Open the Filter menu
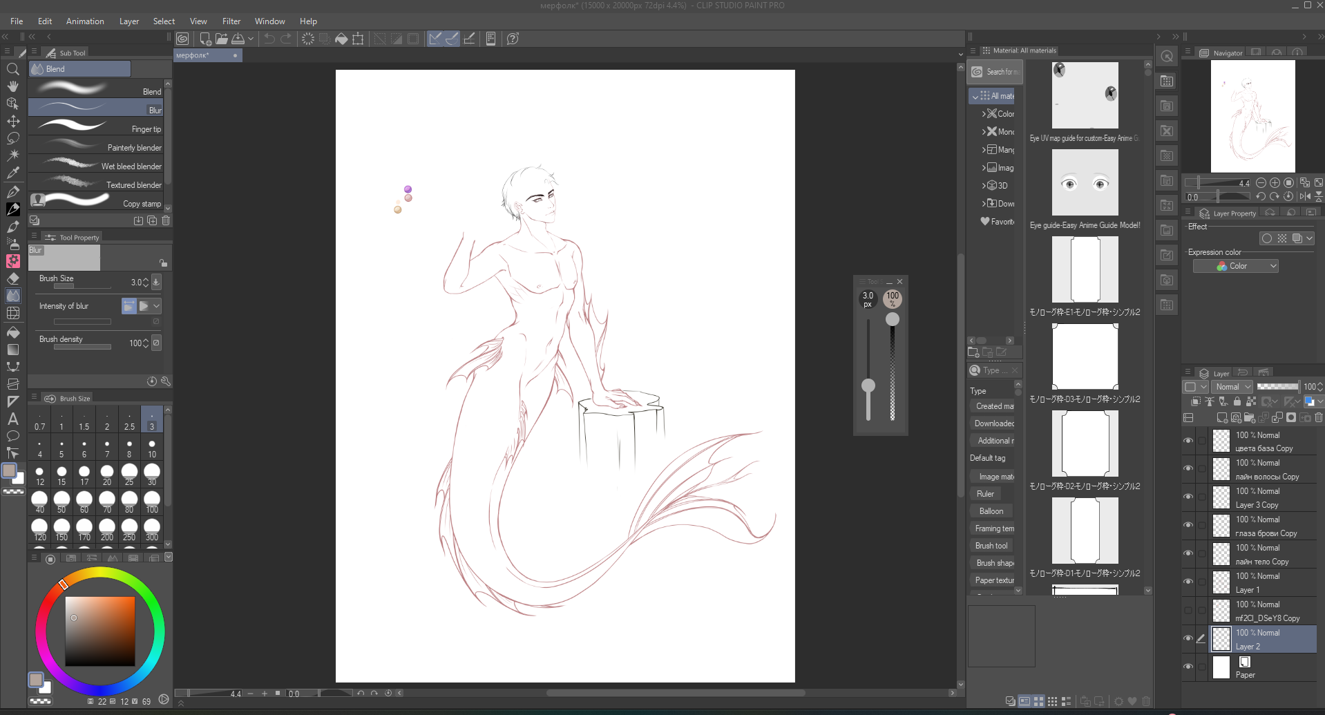 [231, 21]
